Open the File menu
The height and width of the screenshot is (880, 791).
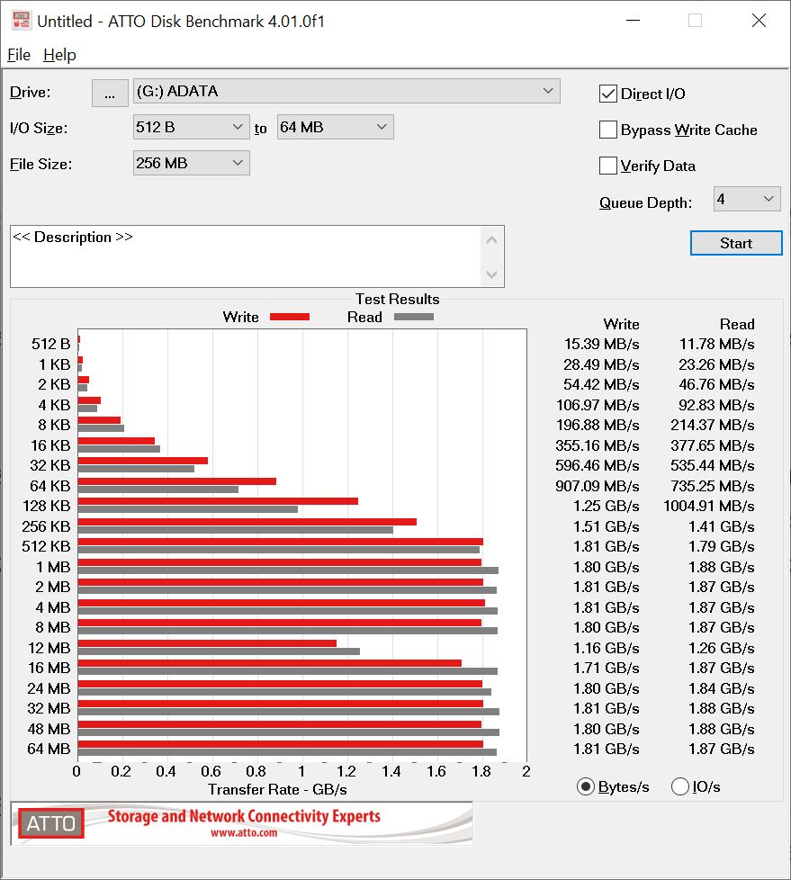click(19, 55)
